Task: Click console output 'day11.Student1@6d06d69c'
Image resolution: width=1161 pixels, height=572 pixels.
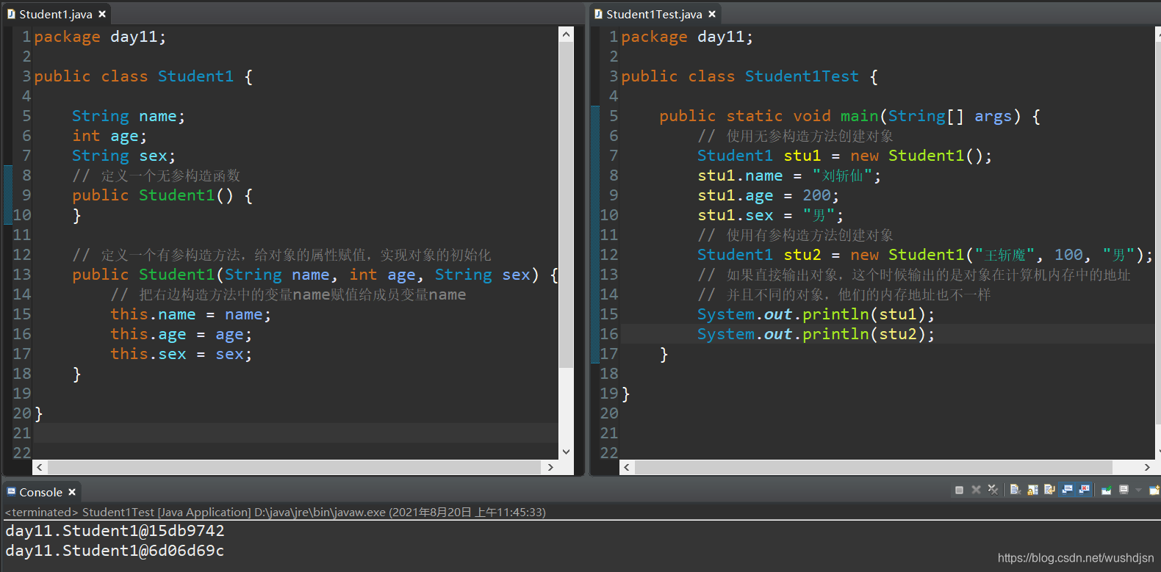Action: [x=115, y=551]
